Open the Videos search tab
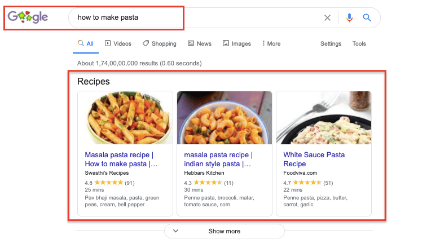The image size is (440, 248). coord(118,43)
